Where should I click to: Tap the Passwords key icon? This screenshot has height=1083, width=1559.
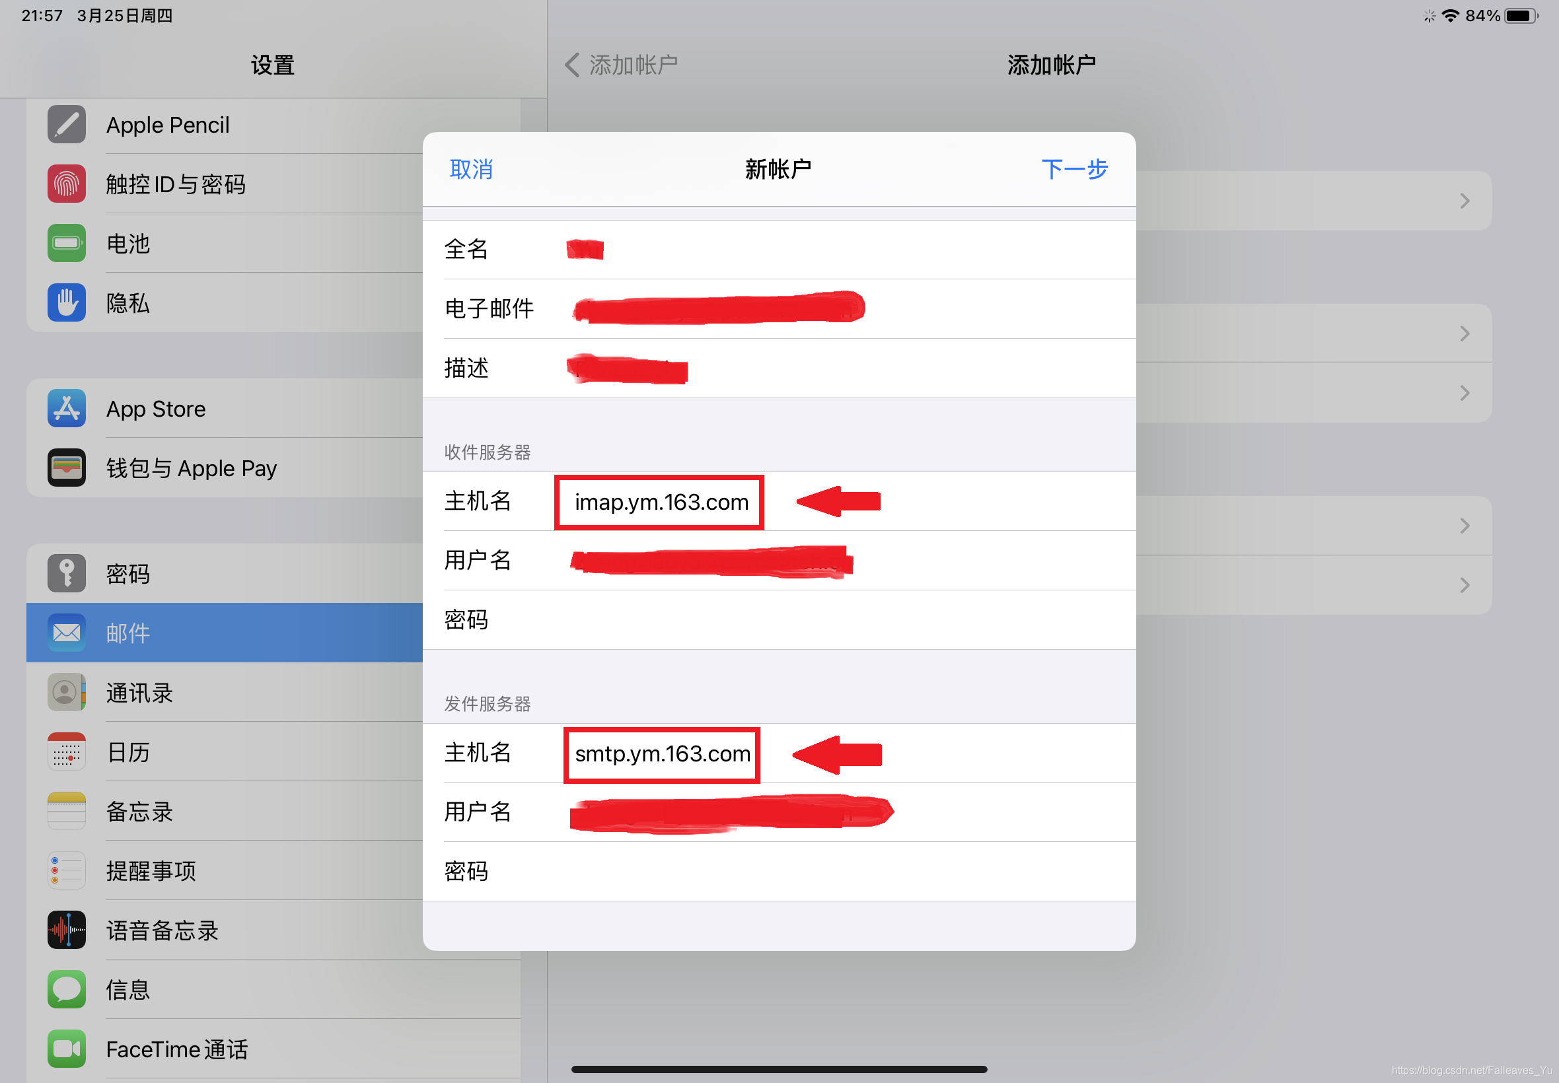coord(67,573)
